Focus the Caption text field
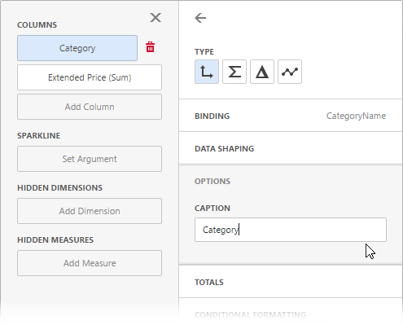Screen dimensions: 403x325 coord(291,230)
